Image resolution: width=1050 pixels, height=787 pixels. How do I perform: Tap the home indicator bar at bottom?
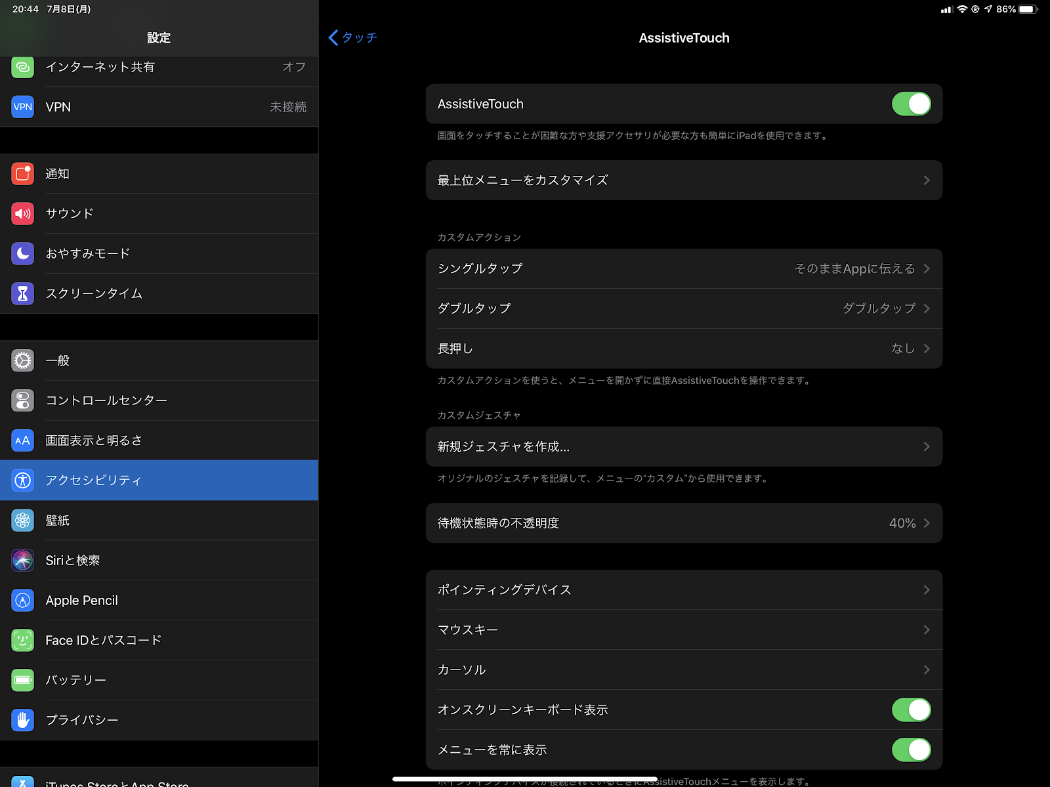click(525, 779)
